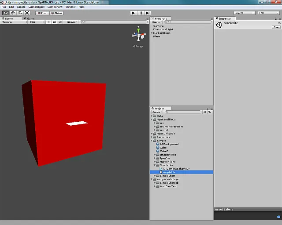Screen dimensions: 282x225
Task: Select the Inspector tab
Action: (225, 18)
